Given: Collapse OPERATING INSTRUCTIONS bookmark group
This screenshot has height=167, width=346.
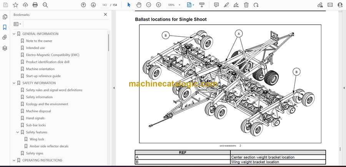Looking at the screenshot, I should (14, 160).
